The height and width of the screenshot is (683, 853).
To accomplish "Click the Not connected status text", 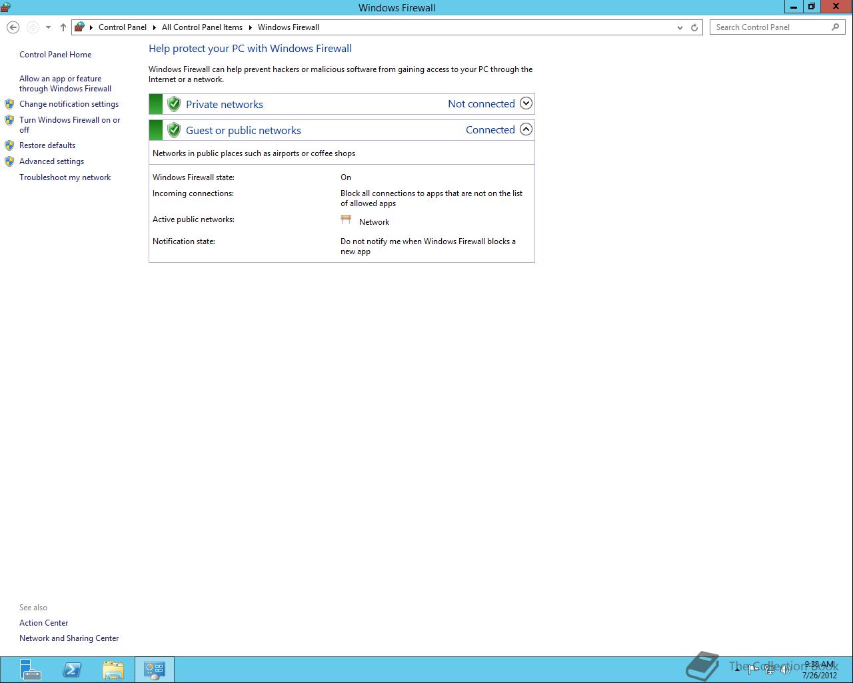I will (x=481, y=104).
